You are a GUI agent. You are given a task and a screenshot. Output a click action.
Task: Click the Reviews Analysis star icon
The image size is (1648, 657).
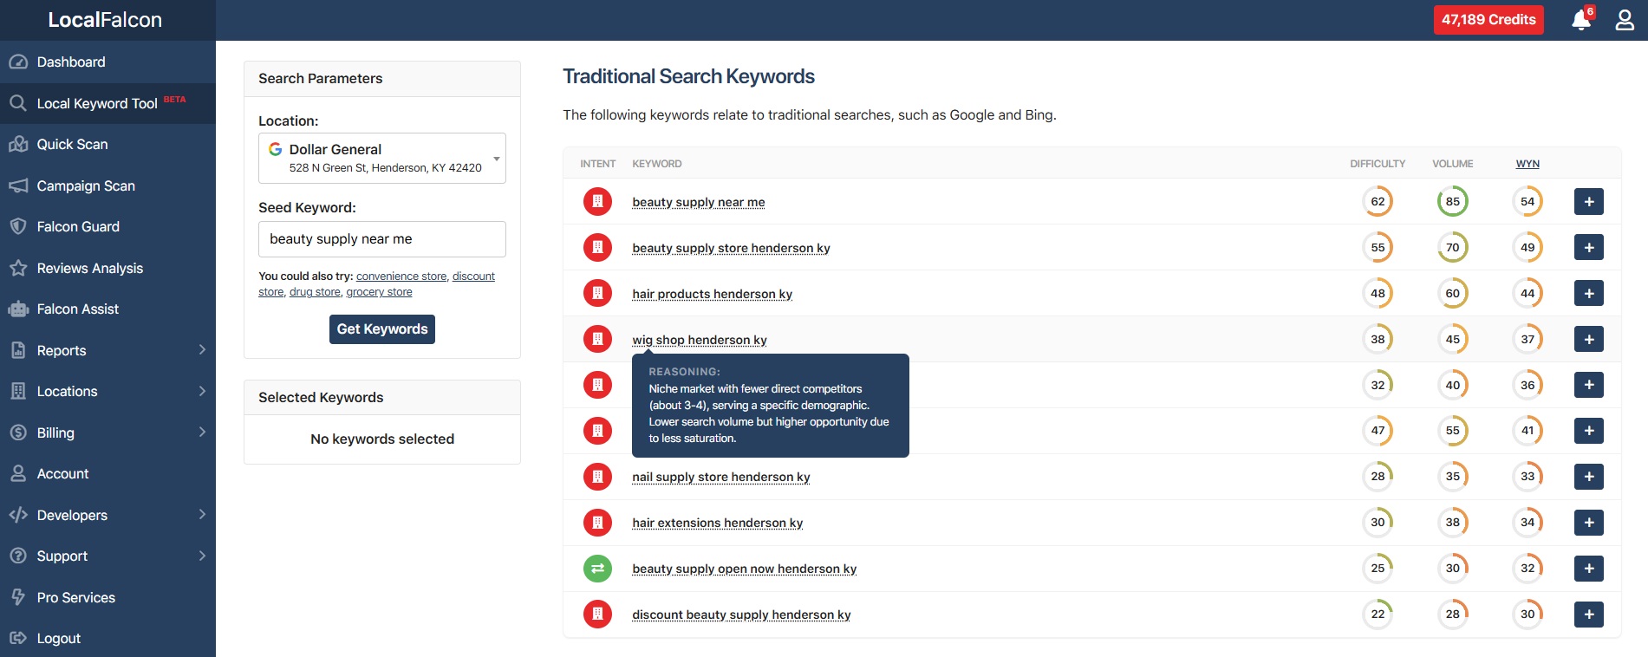point(18,268)
